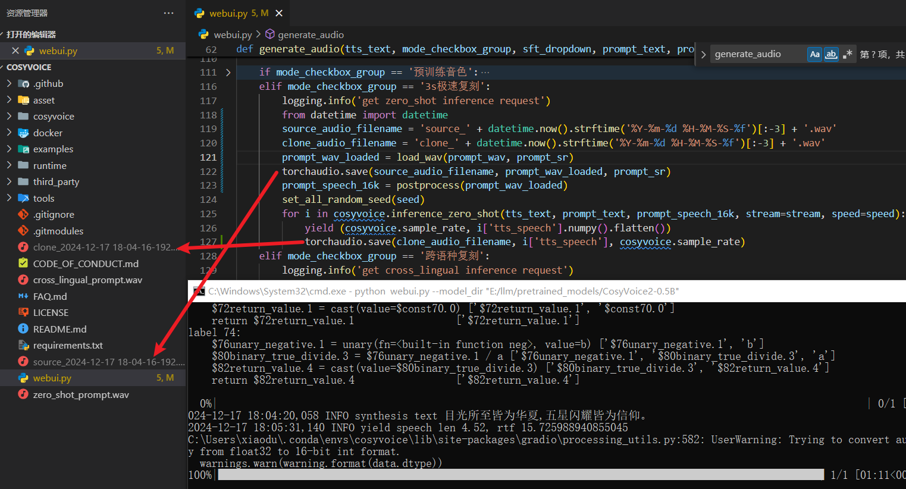Expand the cosyvoice folder chevron
The width and height of the screenshot is (906, 489).
(9, 117)
